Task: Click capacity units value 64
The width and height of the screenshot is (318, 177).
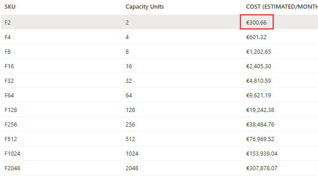Action: point(129,96)
